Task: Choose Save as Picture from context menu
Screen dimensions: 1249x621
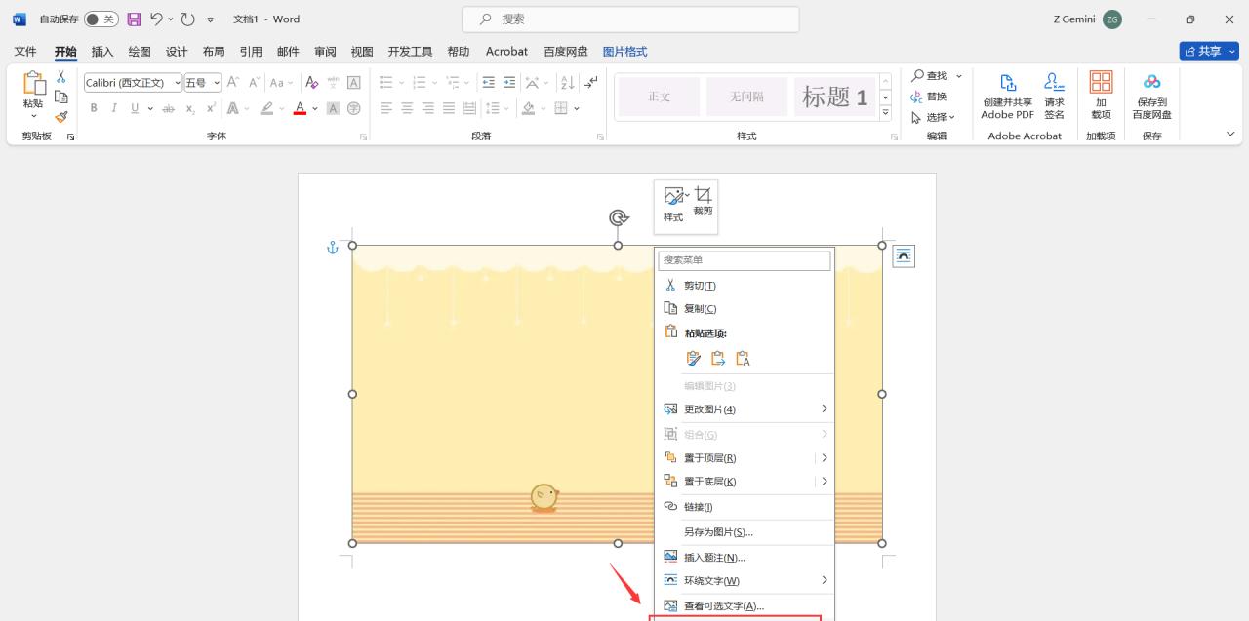Action: point(745,532)
